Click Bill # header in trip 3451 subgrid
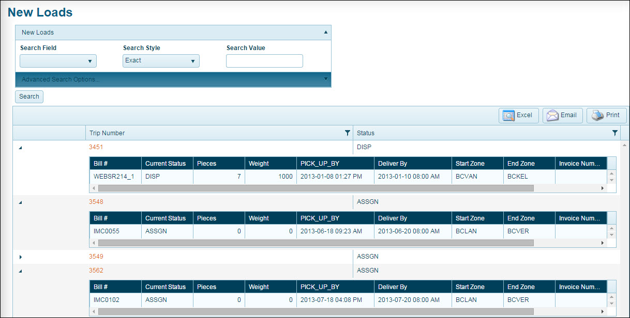The width and height of the screenshot is (630, 318). (115, 164)
